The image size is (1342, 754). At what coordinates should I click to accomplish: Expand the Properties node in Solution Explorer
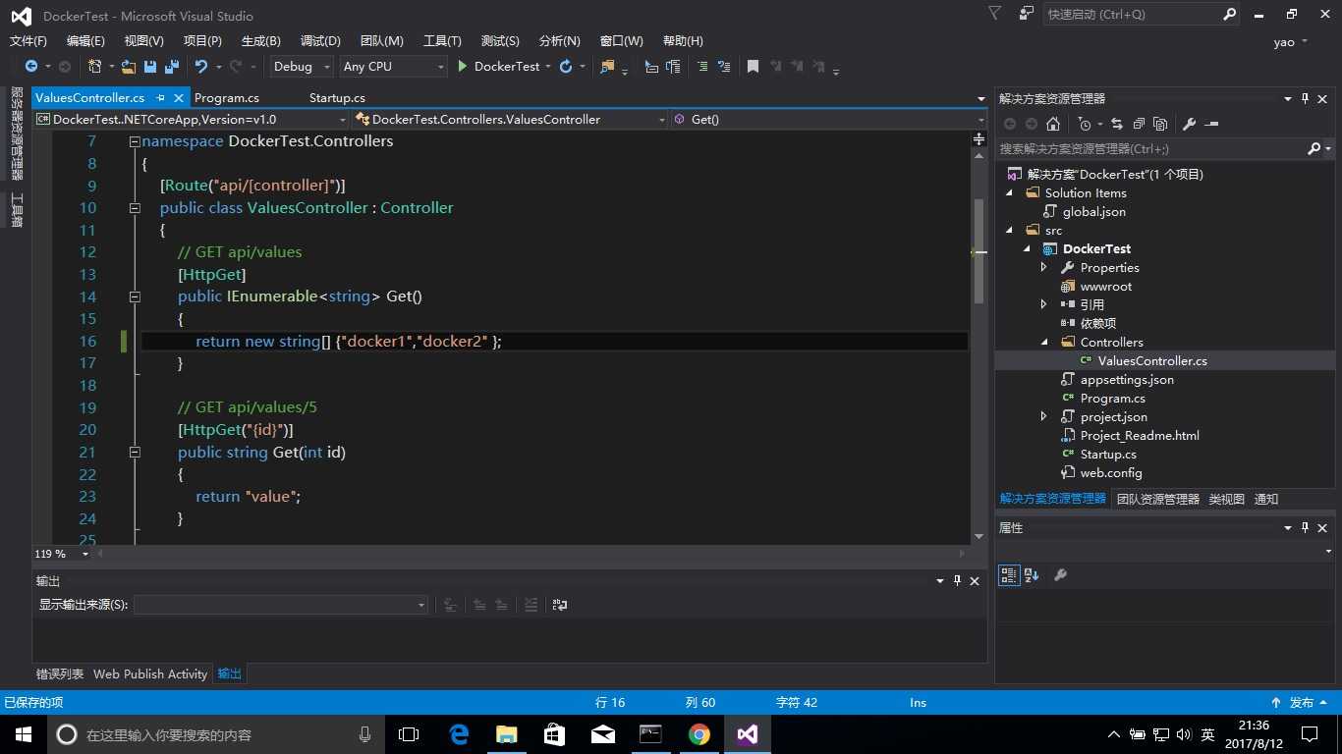pyautogui.click(x=1044, y=267)
